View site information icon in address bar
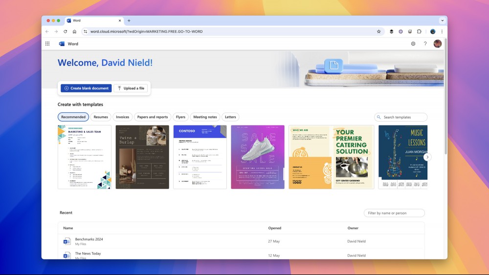Image resolution: width=489 pixels, height=275 pixels. point(85,31)
